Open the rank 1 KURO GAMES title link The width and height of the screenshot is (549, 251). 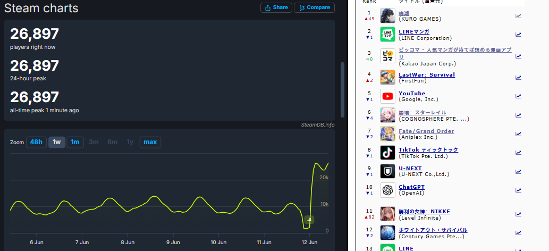point(404,13)
